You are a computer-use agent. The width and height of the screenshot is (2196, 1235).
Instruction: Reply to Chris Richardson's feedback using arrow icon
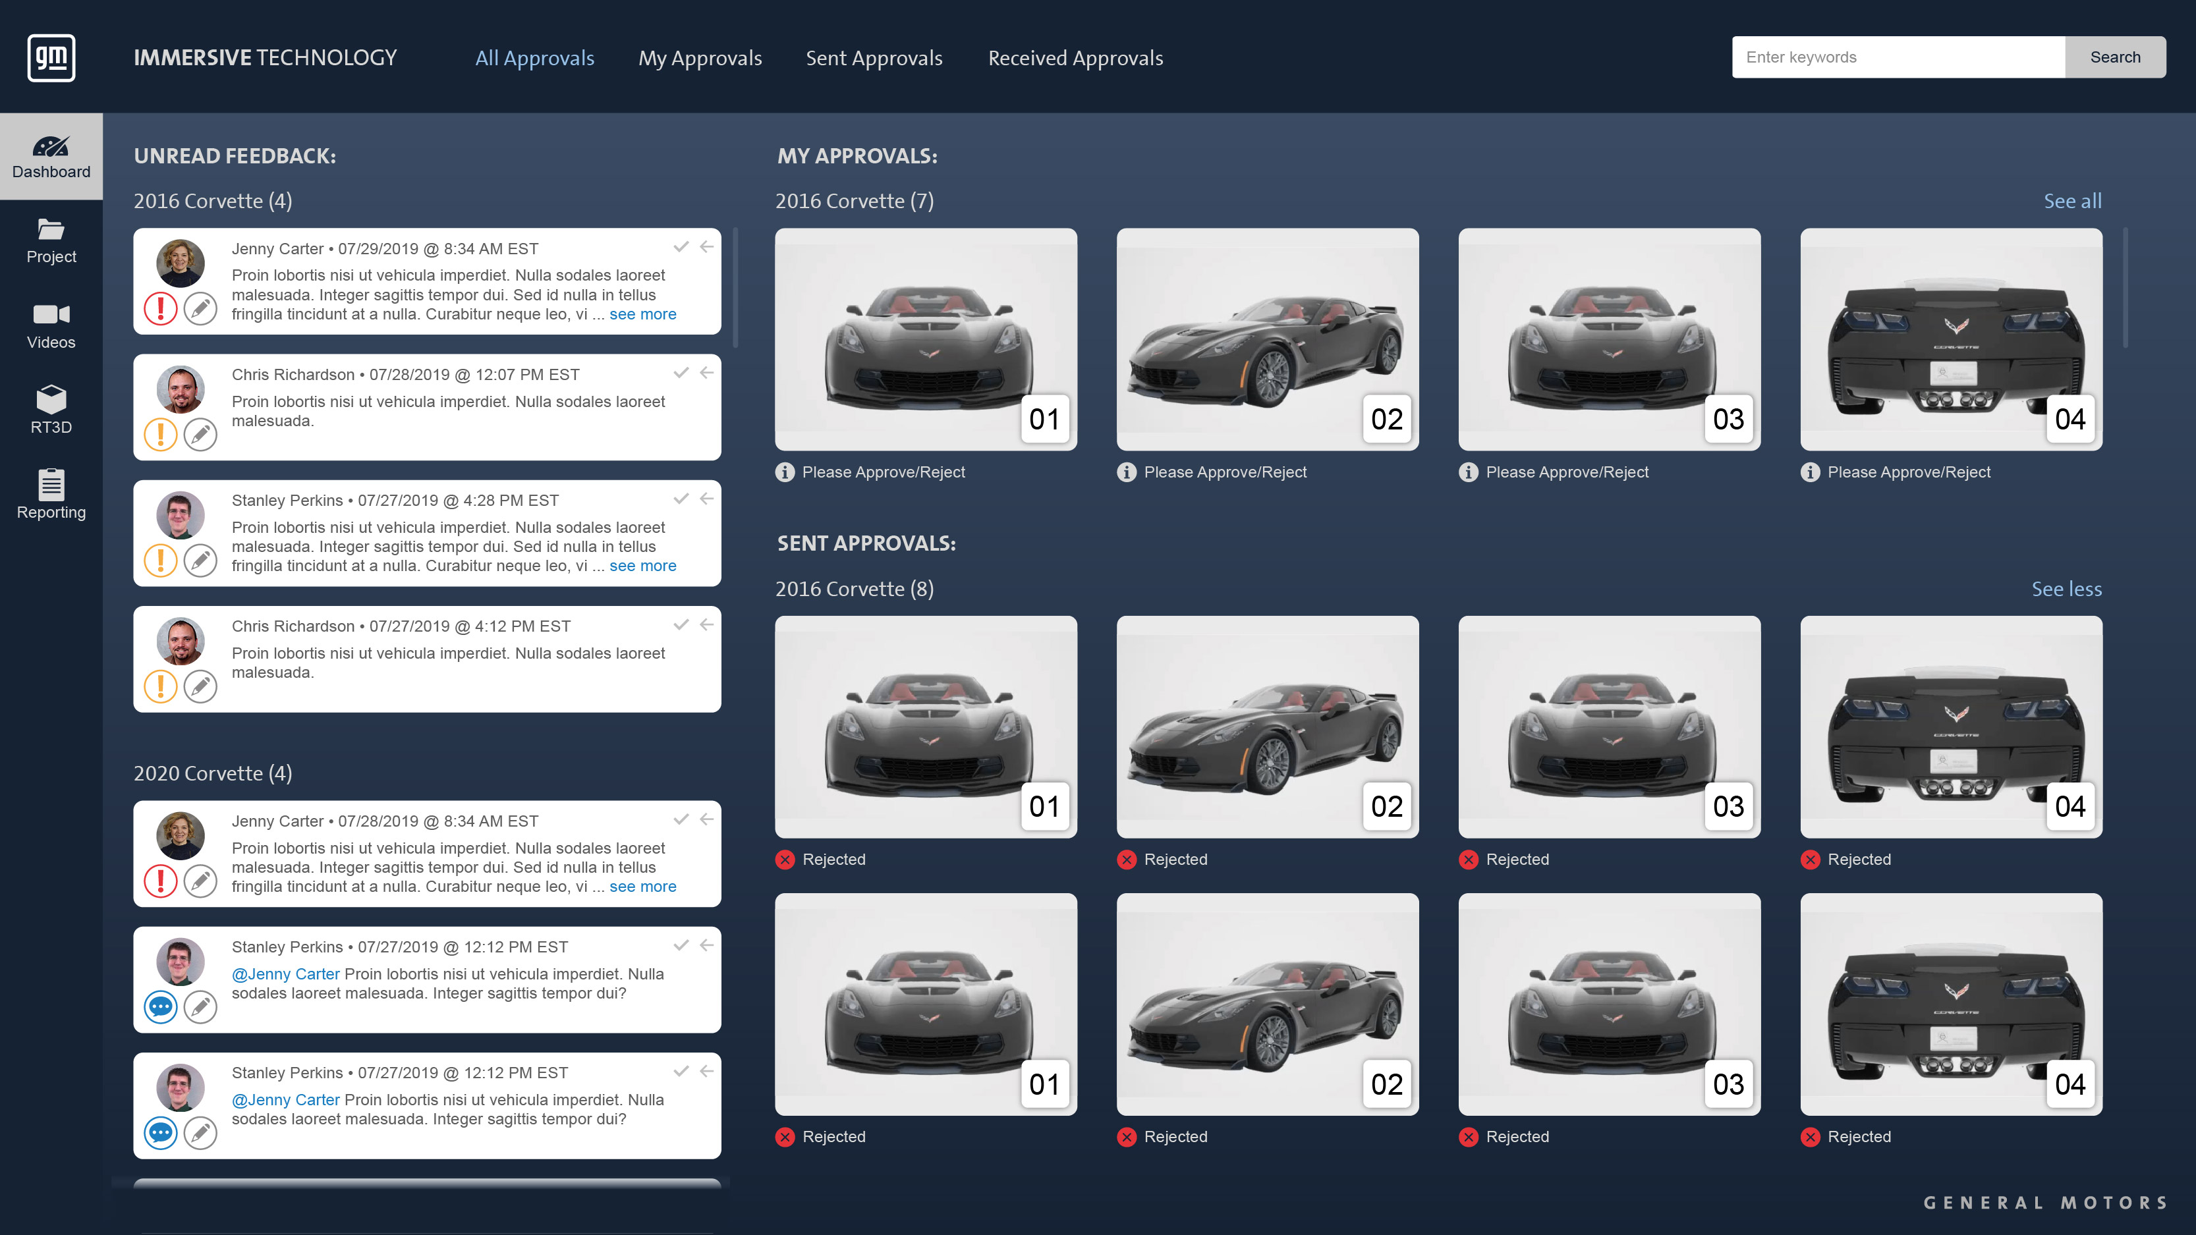pyautogui.click(x=707, y=372)
